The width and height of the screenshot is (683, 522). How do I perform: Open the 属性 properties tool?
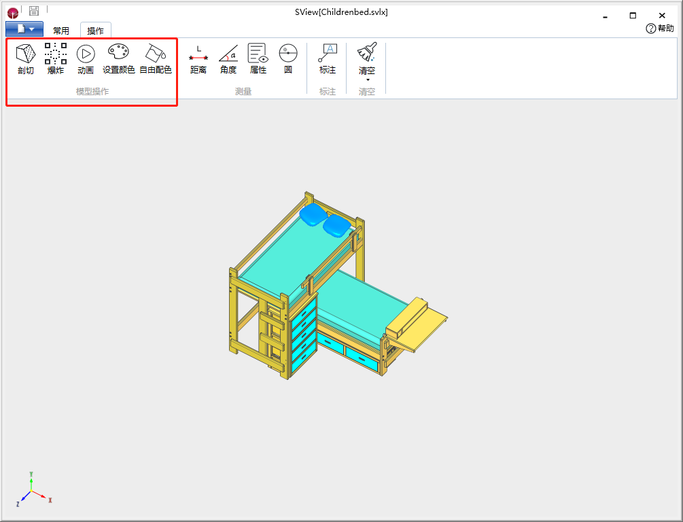(258, 59)
